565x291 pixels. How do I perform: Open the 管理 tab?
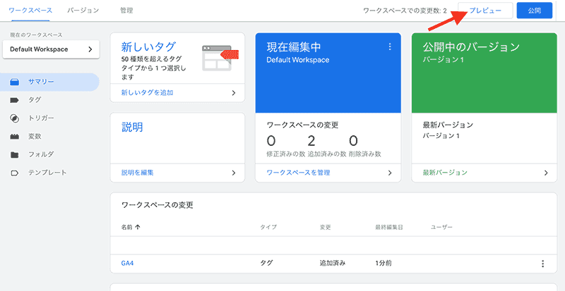[x=126, y=11]
